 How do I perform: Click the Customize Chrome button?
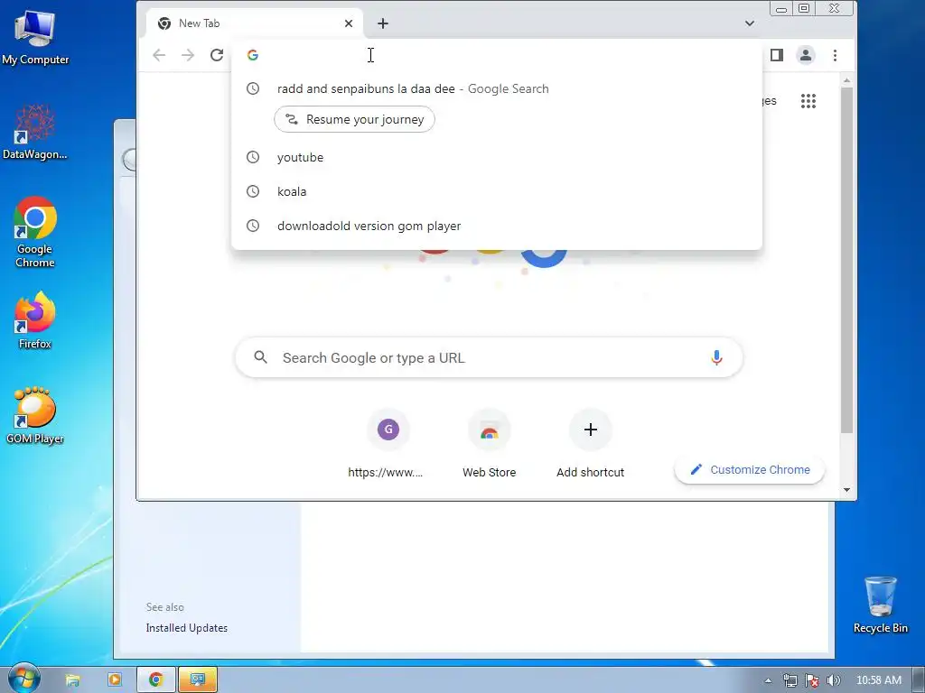749,469
